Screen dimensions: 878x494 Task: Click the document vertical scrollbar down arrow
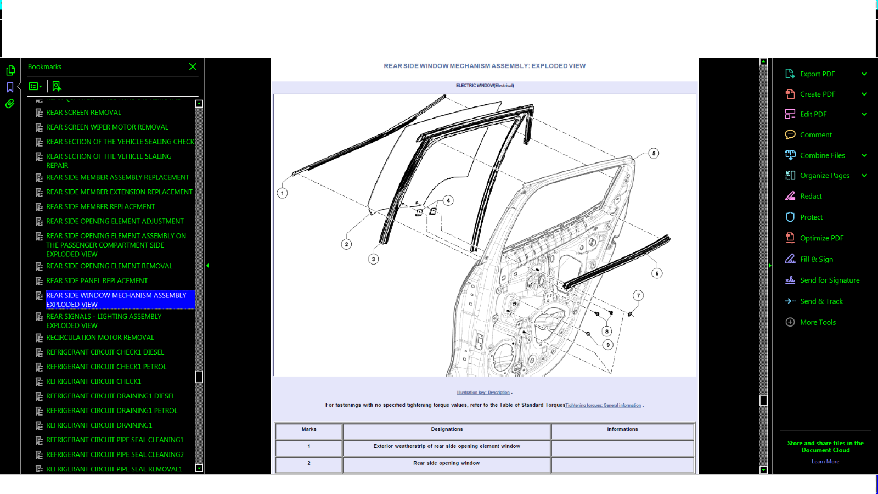point(763,470)
